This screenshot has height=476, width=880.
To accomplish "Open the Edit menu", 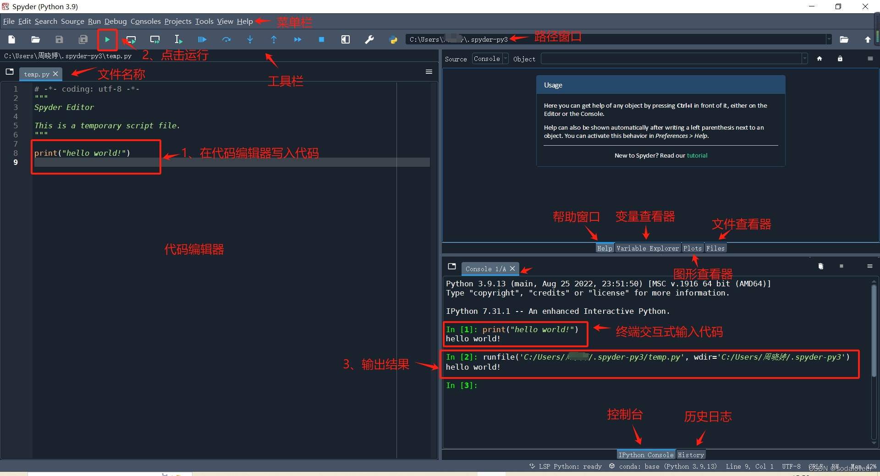I will [x=25, y=21].
